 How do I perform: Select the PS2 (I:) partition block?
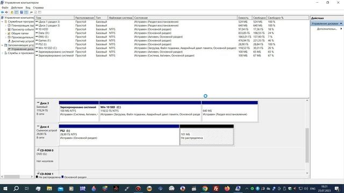[119, 135]
